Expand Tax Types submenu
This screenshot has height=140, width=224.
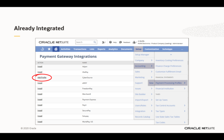tap(171, 111)
